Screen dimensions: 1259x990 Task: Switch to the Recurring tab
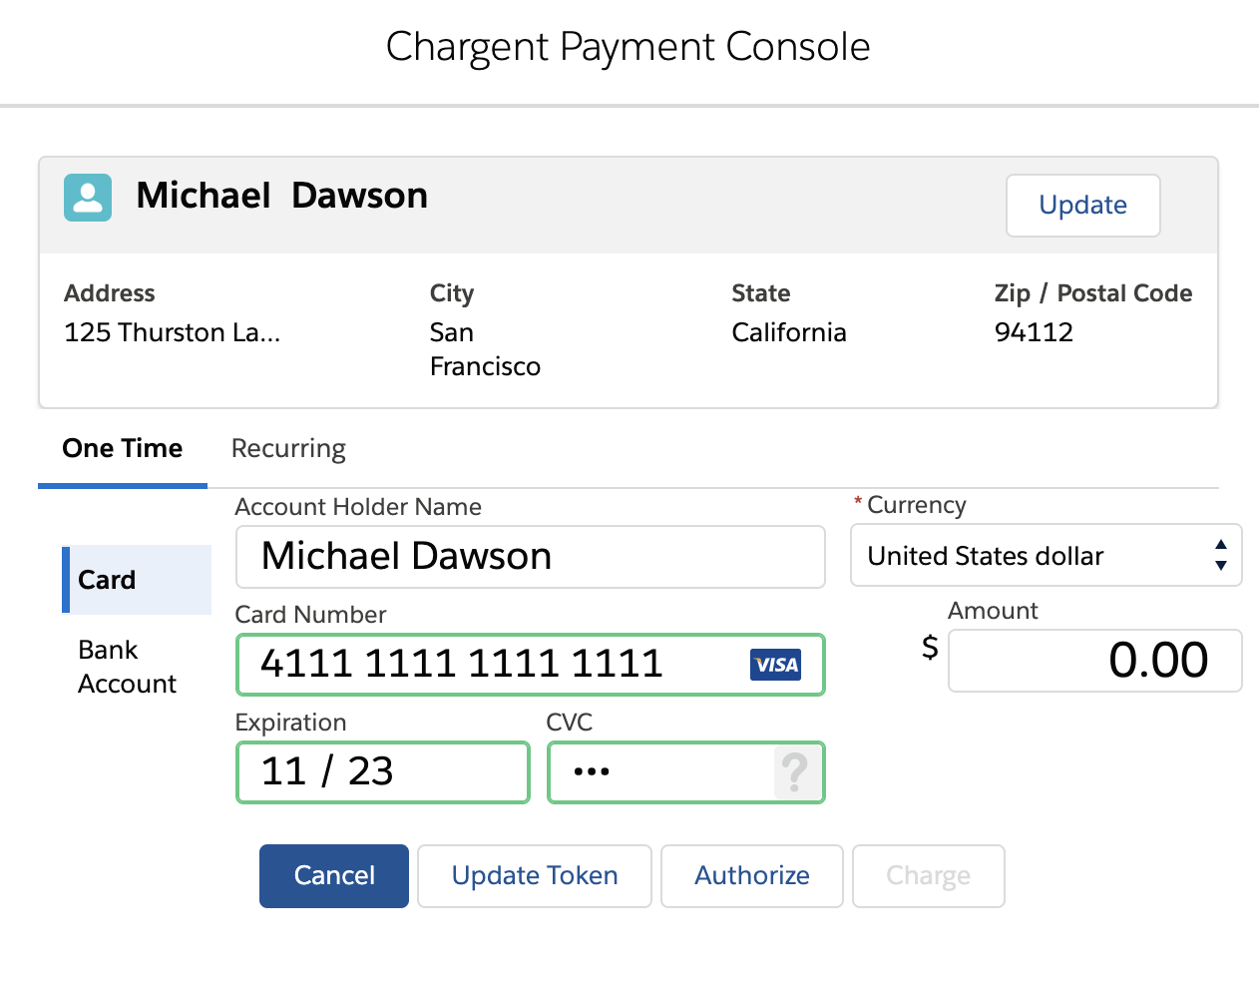287,448
